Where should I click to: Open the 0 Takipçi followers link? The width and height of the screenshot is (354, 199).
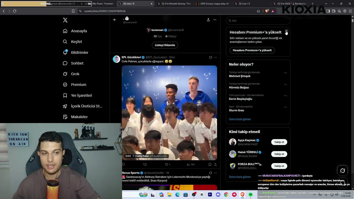point(171,36)
